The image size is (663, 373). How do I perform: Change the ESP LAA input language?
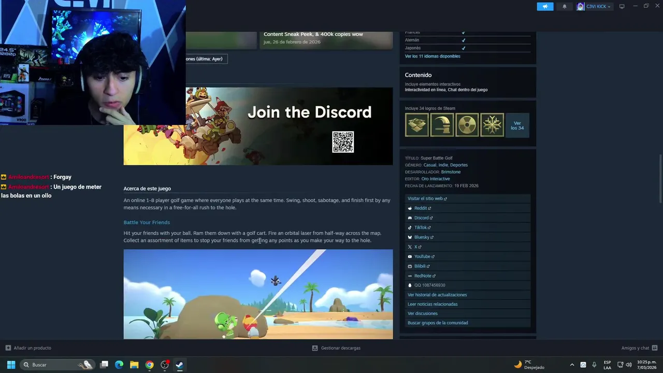pyautogui.click(x=607, y=365)
